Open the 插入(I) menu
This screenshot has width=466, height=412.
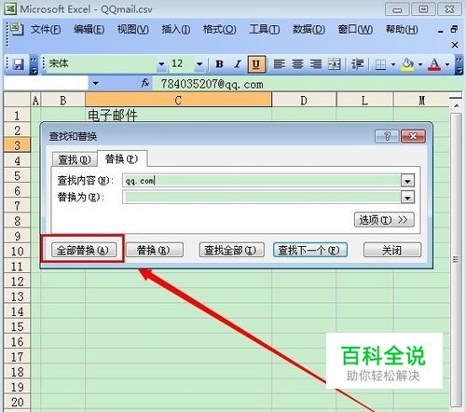pyautogui.click(x=176, y=30)
